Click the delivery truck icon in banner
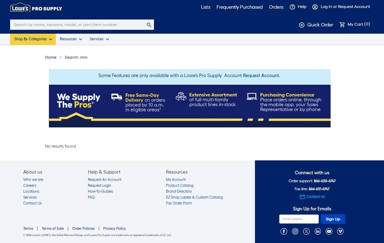Image resolution: width=384 pixels, height=243 pixels. point(117,97)
